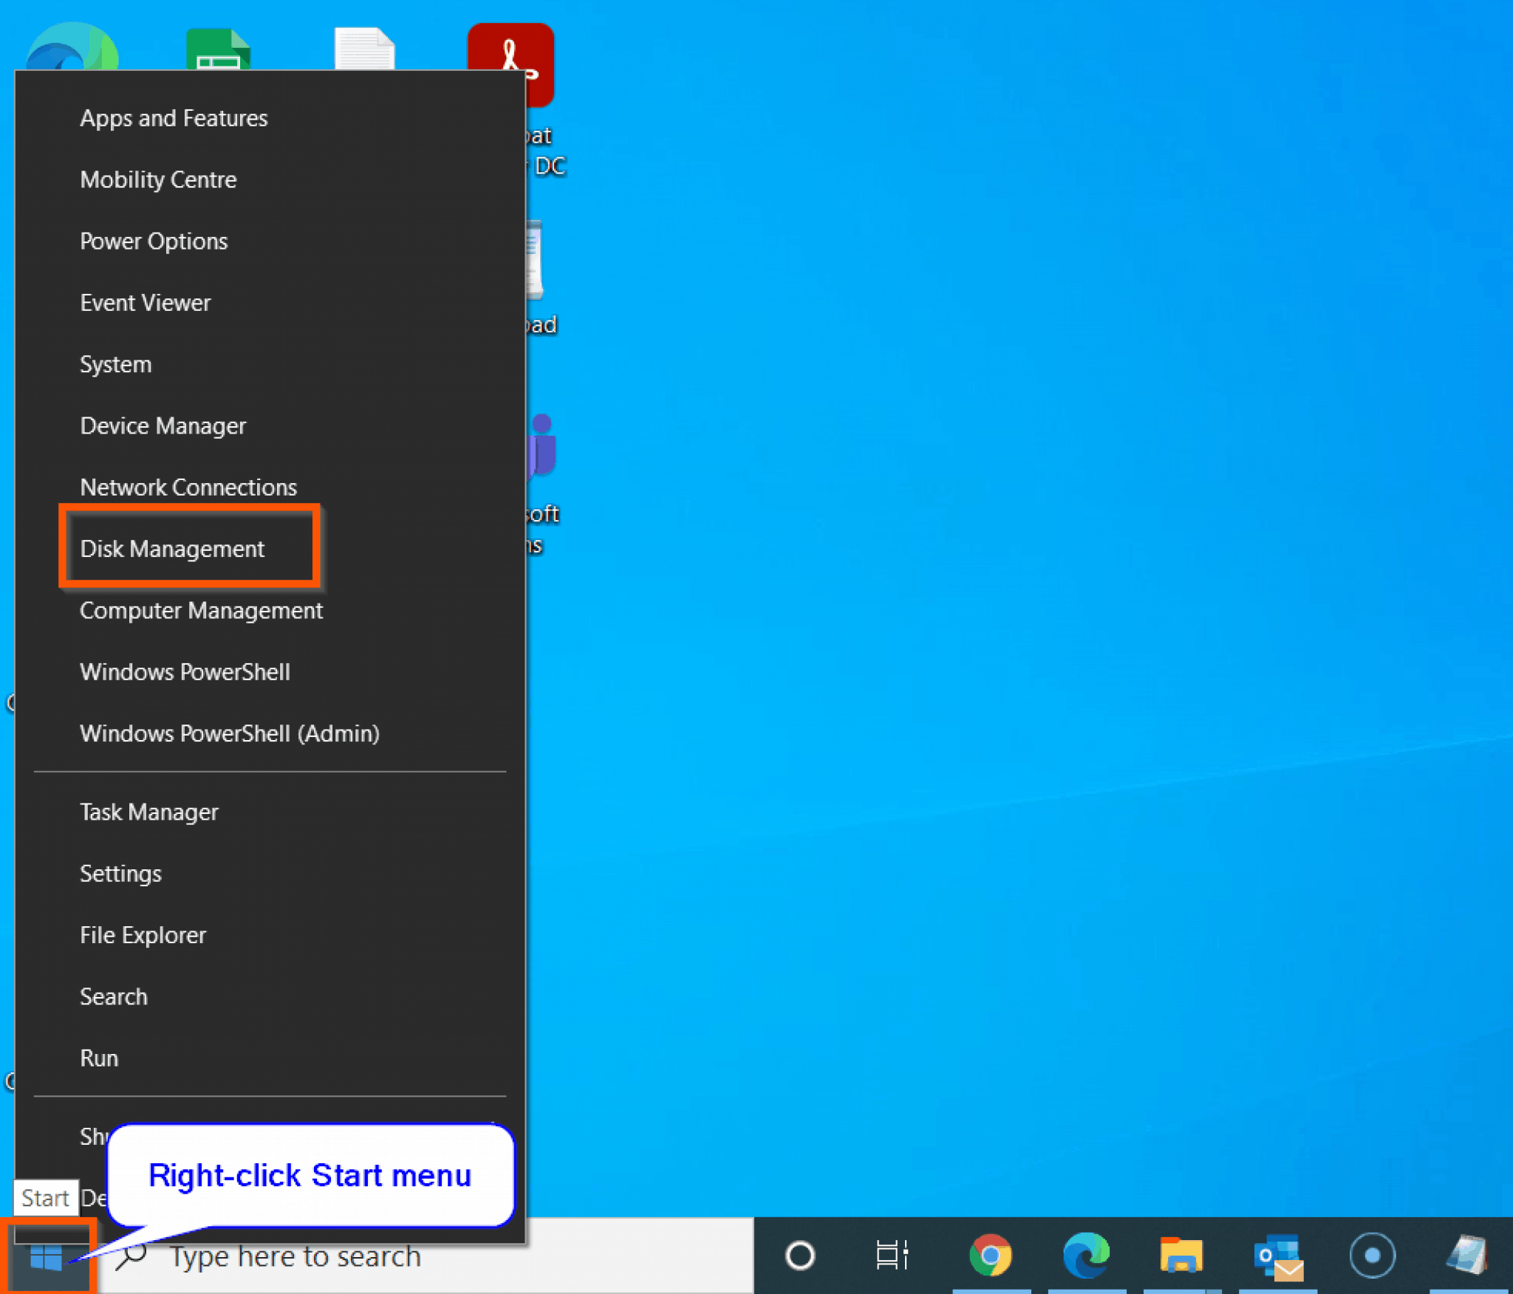Screen dimensions: 1513x1294
Task: Click the Cortana circle icon
Action: click(x=799, y=1254)
